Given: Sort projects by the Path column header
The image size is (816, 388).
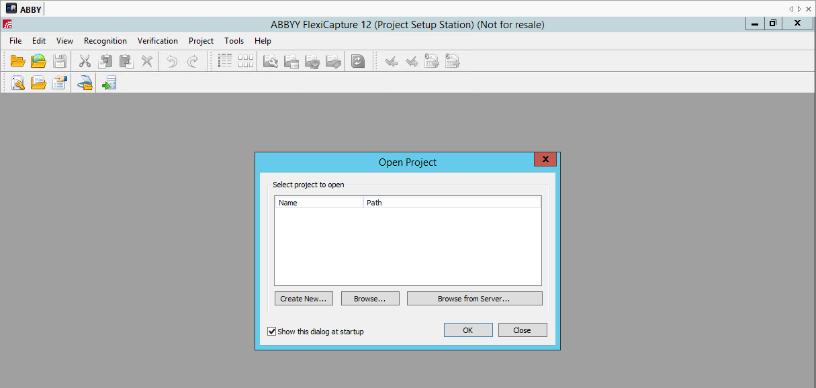Looking at the screenshot, I should 452,202.
